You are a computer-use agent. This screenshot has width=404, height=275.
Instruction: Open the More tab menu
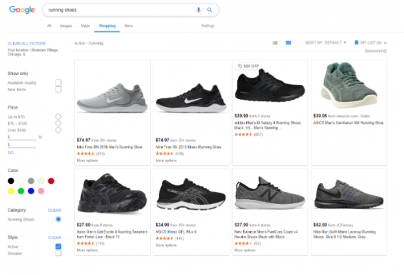[128, 26]
